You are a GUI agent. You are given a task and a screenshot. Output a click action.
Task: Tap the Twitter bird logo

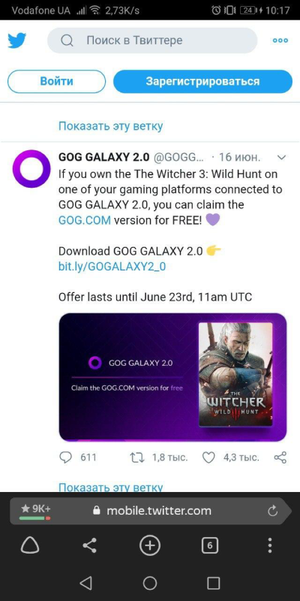point(16,41)
